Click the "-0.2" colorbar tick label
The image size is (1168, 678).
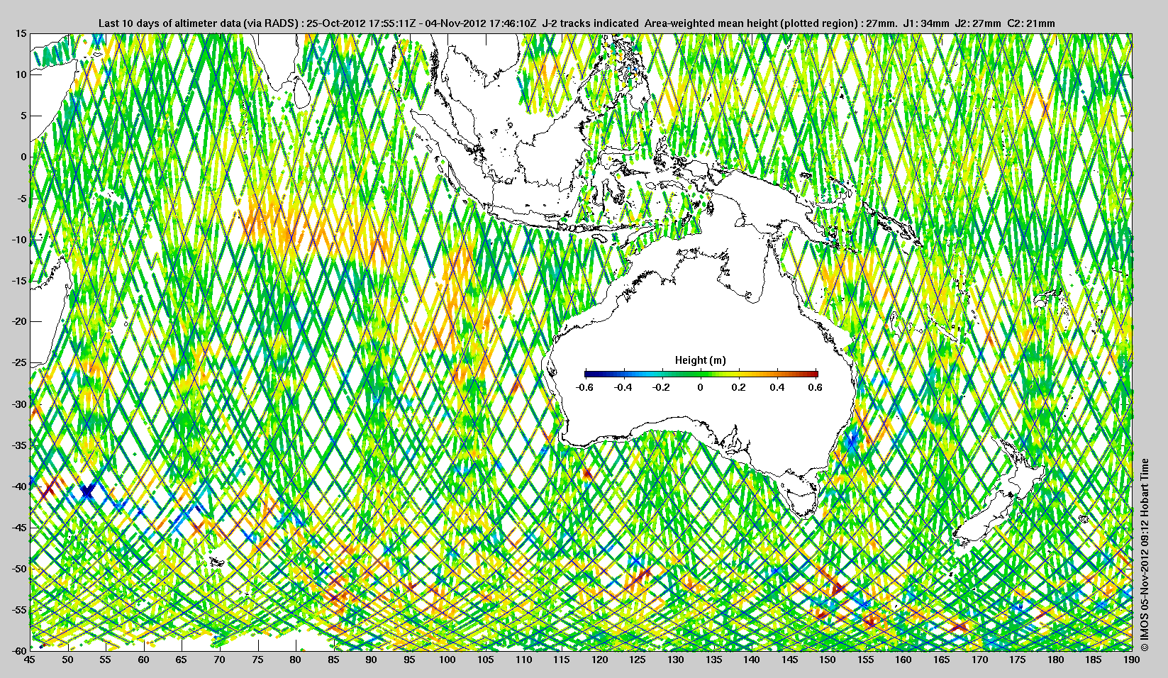pyautogui.click(x=662, y=387)
